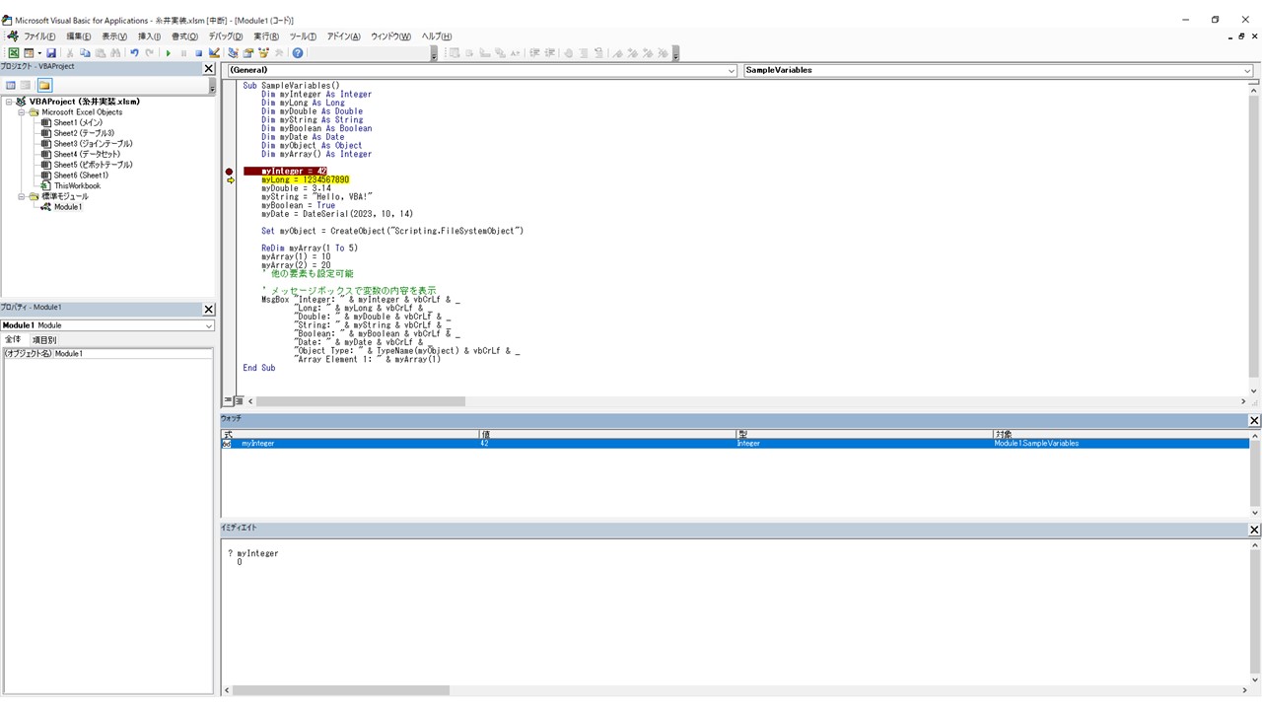Reset the macro with stop icon
The height and width of the screenshot is (710, 1262).
(198, 53)
